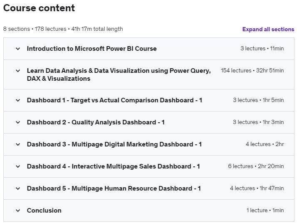The height and width of the screenshot is (223, 297).
Task: Open Dashboard 5 - Multipage Human Resource Dashboard title
Action: point(114,188)
